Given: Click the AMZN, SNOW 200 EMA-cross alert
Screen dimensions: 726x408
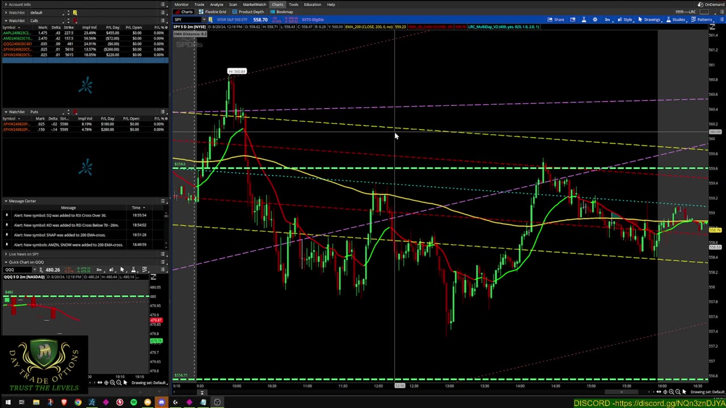Looking at the screenshot, I should click(x=68, y=245).
